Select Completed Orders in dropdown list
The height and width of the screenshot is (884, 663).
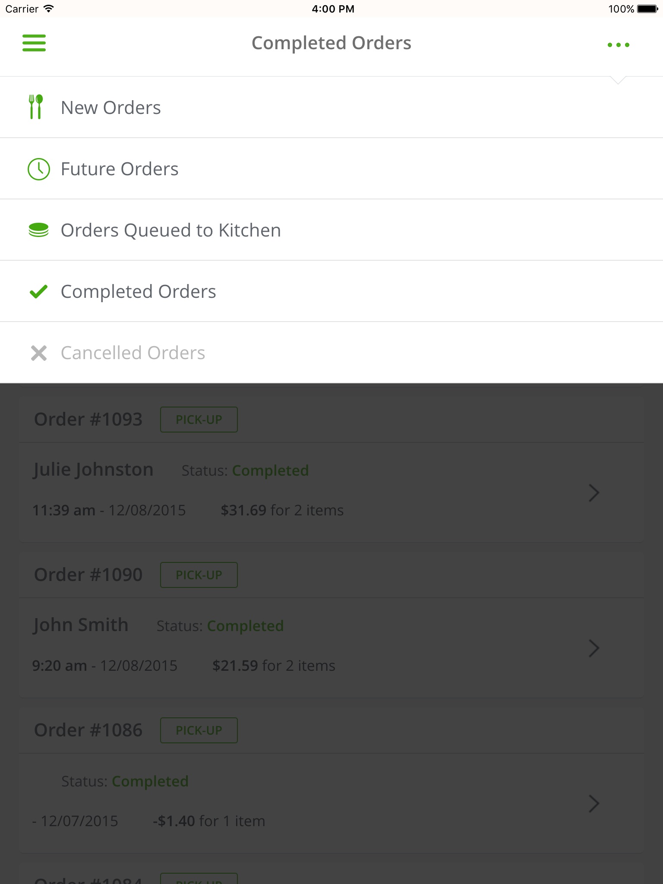(138, 292)
